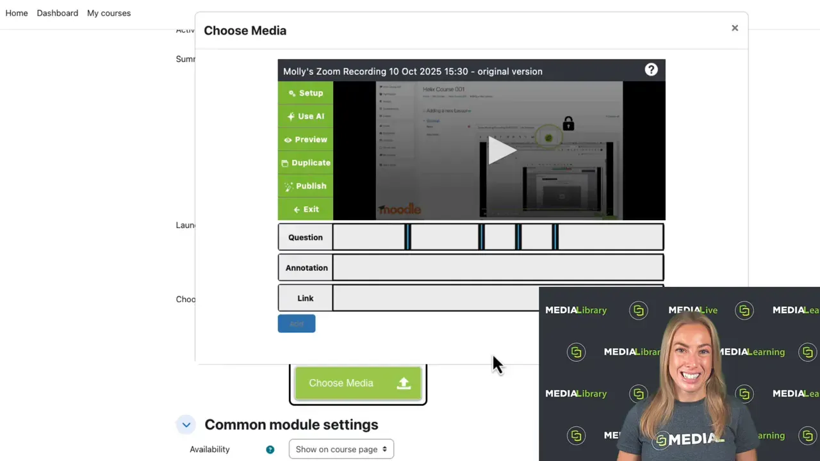Click the fourth question marker on timeline
820x461 pixels.
(x=556, y=237)
